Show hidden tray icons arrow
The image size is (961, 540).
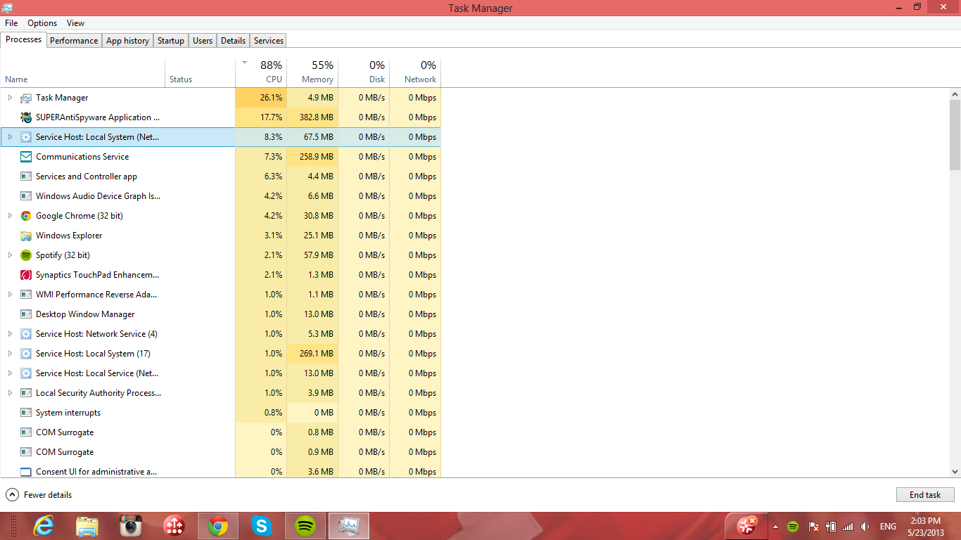(x=775, y=527)
